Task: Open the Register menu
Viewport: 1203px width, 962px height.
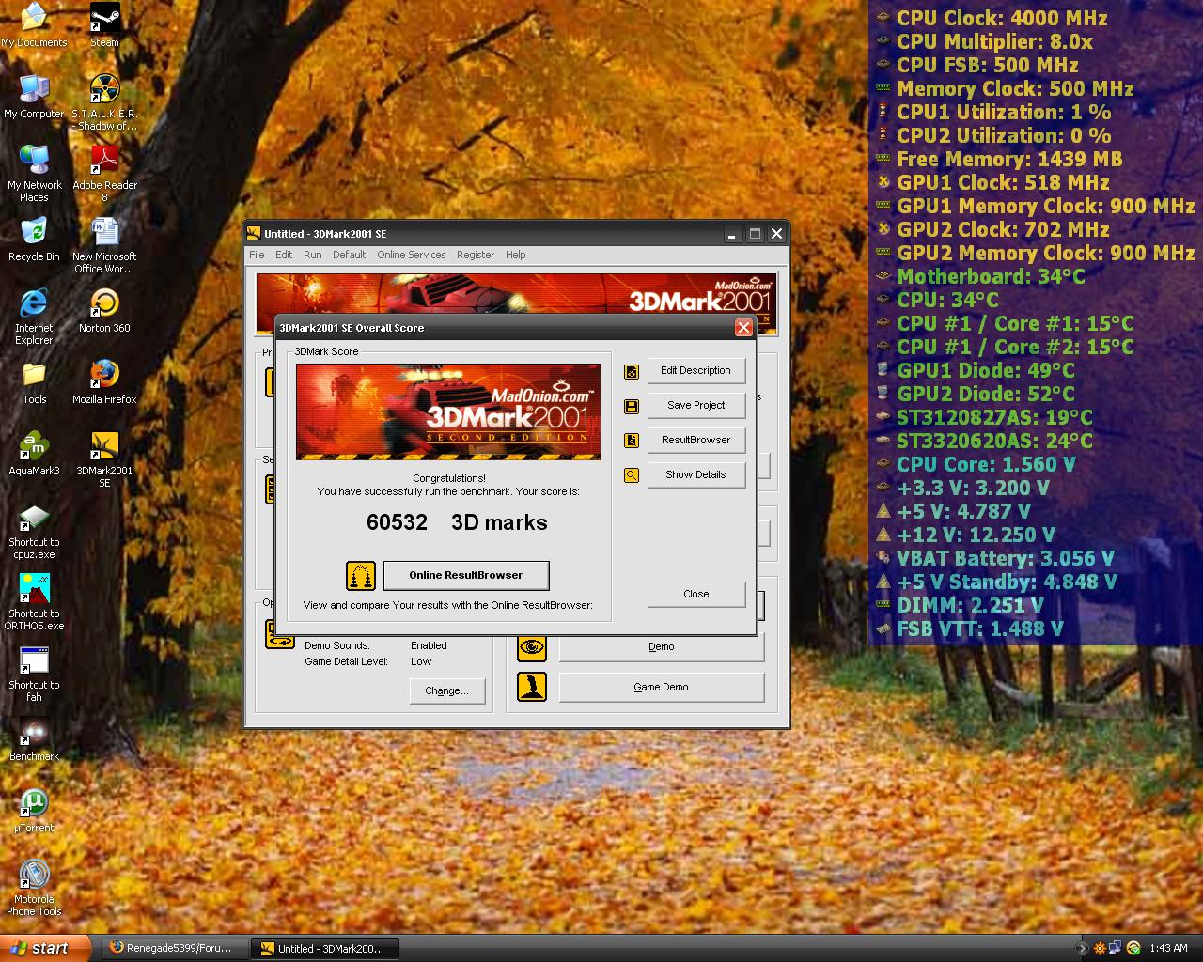Action: tap(476, 255)
